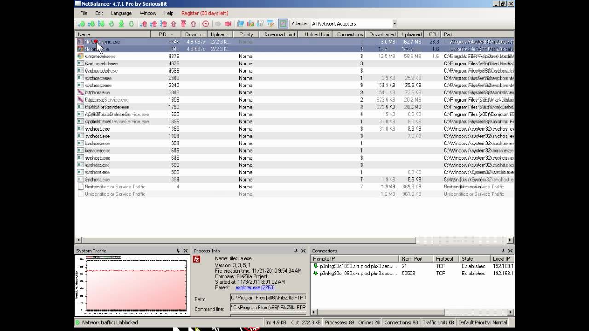The image size is (589, 331).
Task: Click the Out: 272.3 KB status entry
Action: (x=306, y=323)
